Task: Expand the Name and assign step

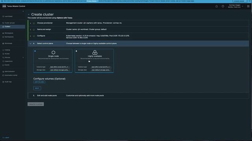Action: coord(31,30)
